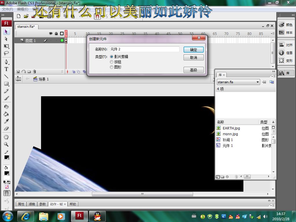Open the 文件(F) menu

click(x=8, y=9)
